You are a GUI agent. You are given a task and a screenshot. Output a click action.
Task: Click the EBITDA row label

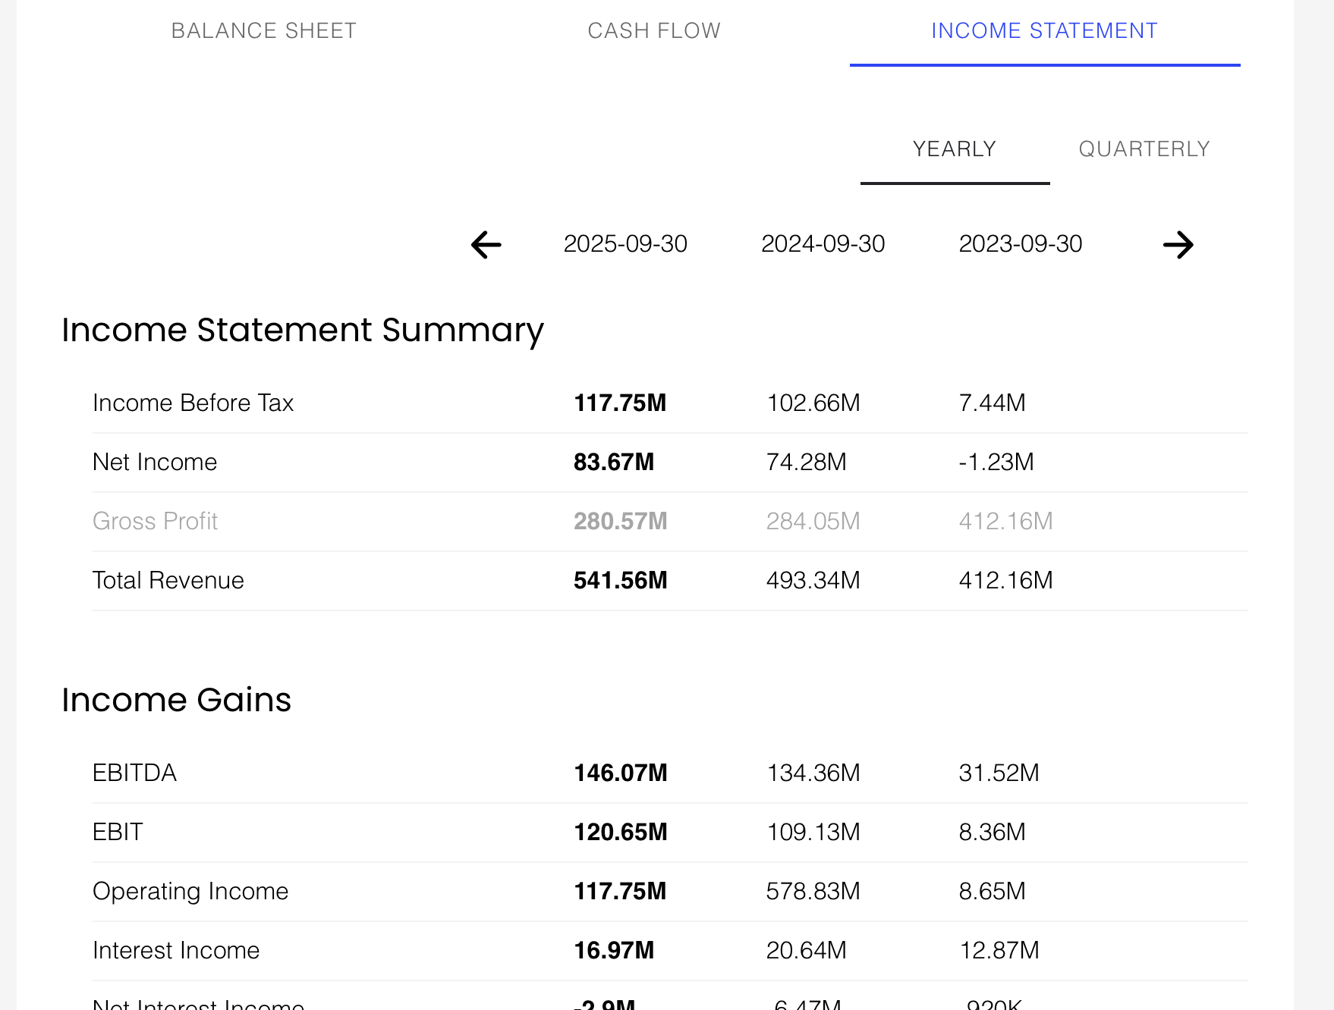pyautogui.click(x=134, y=773)
